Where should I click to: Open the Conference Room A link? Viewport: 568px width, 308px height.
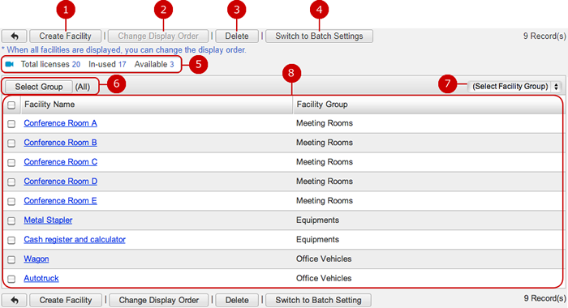click(61, 123)
